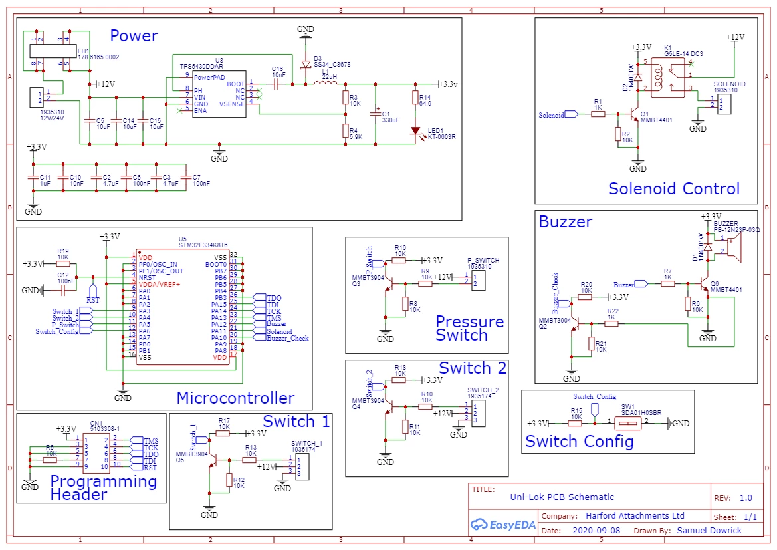The width and height of the screenshot is (777, 550).
Task: Click the TPS5430DDAR regulator U8 symbol
Action: 219,94
